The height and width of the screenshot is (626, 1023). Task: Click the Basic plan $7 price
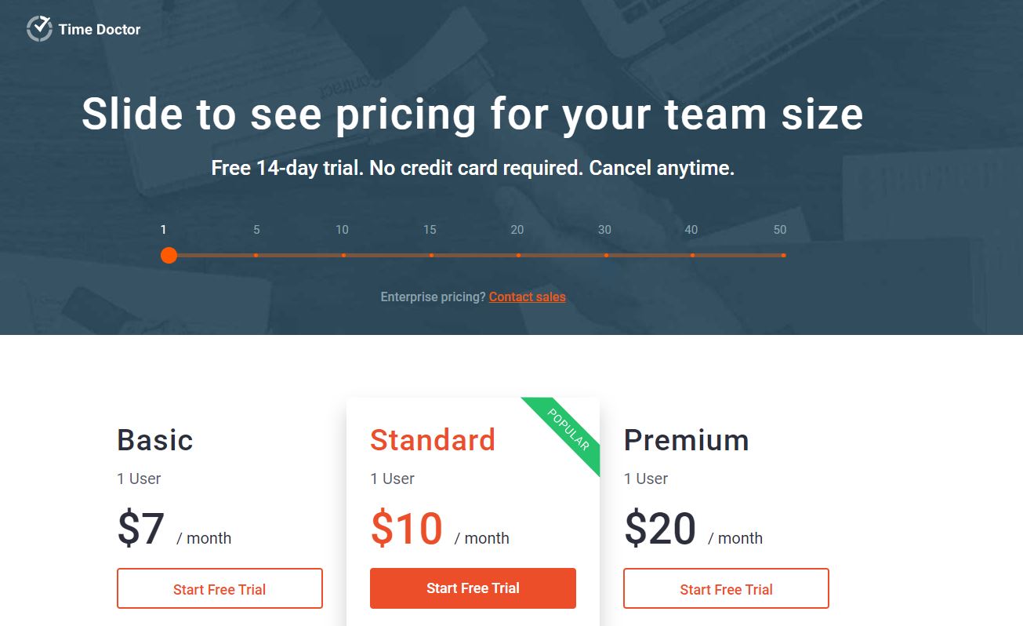click(141, 529)
